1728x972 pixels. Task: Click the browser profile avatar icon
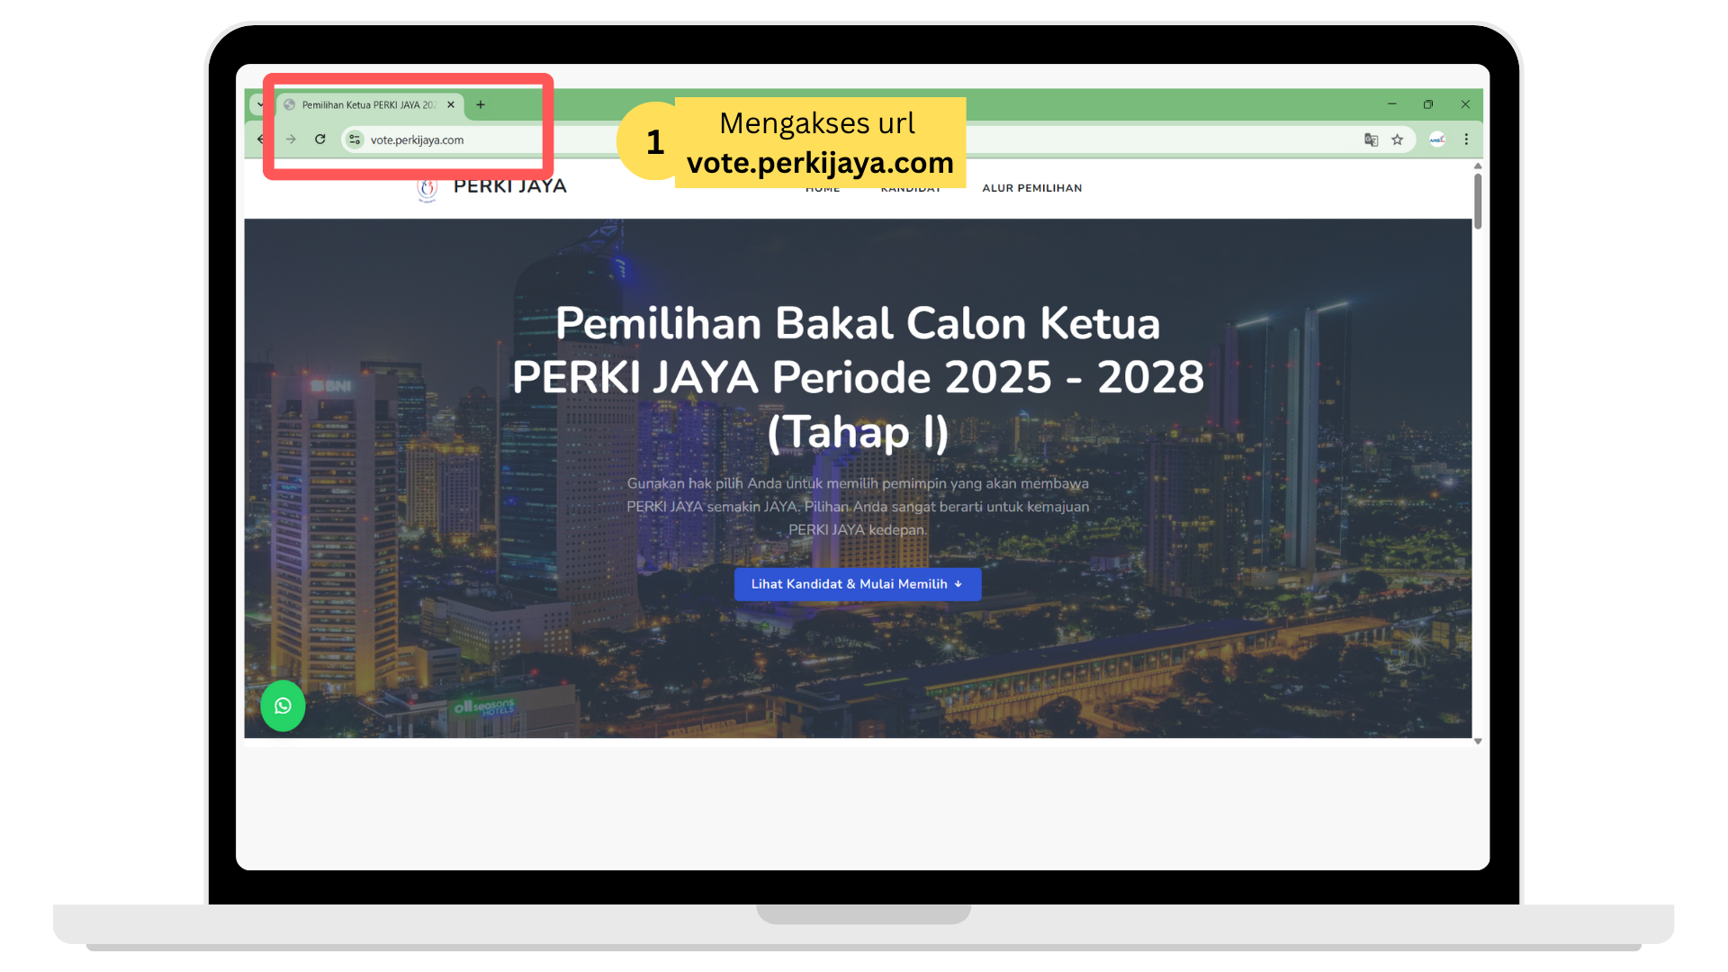(x=1437, y=139)
